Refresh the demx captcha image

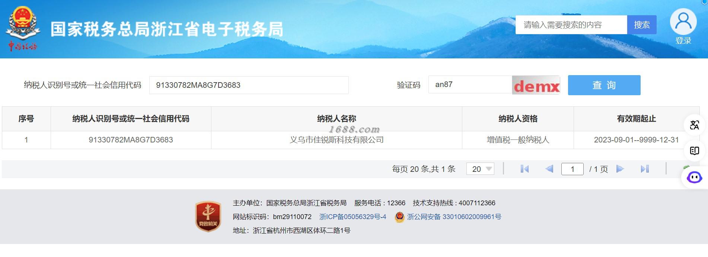point(536,85)
